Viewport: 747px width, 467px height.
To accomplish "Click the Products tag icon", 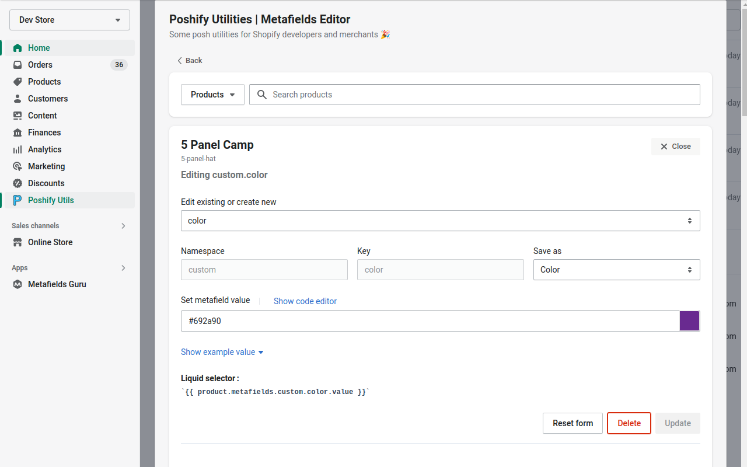I will point(18,82).
